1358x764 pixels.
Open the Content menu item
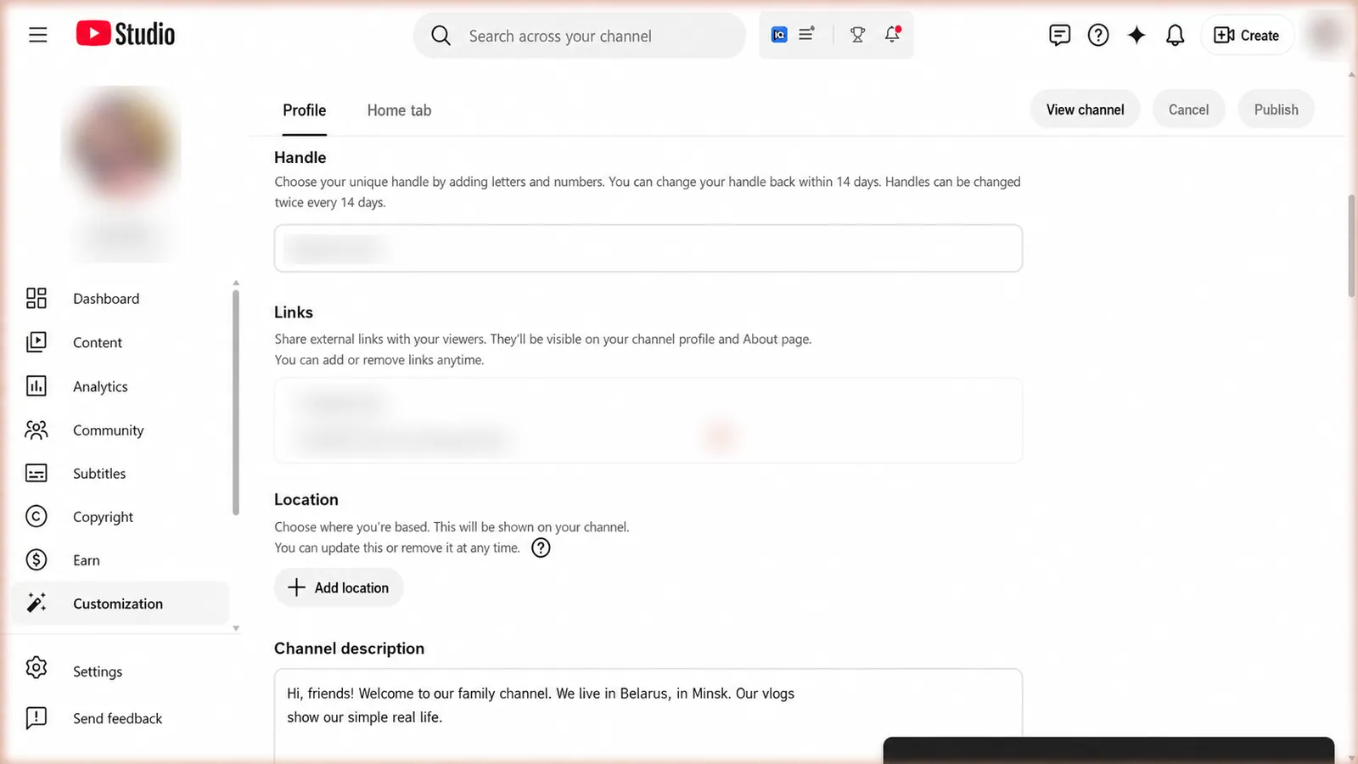(121, 342)
